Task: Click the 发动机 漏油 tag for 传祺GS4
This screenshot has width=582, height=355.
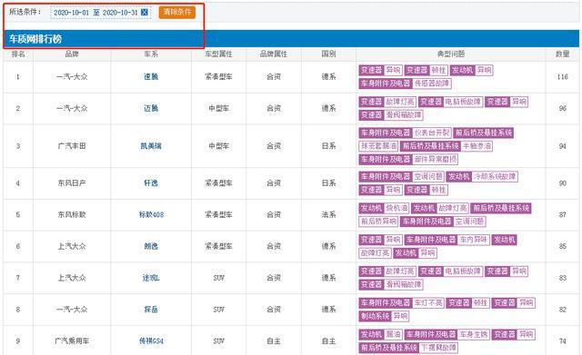Action: 380,334
